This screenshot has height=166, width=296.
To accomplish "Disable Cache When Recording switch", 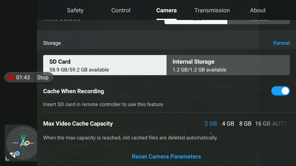I will [280, 91].
